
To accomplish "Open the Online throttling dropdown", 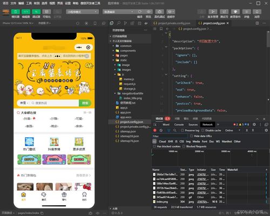I will (233, 130).
